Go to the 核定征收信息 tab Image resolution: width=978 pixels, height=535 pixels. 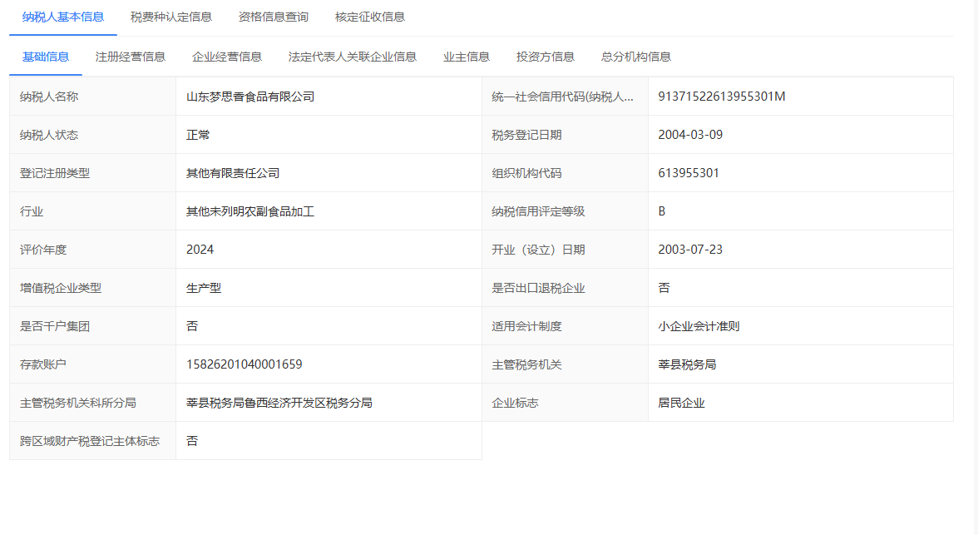click(370, 17)
